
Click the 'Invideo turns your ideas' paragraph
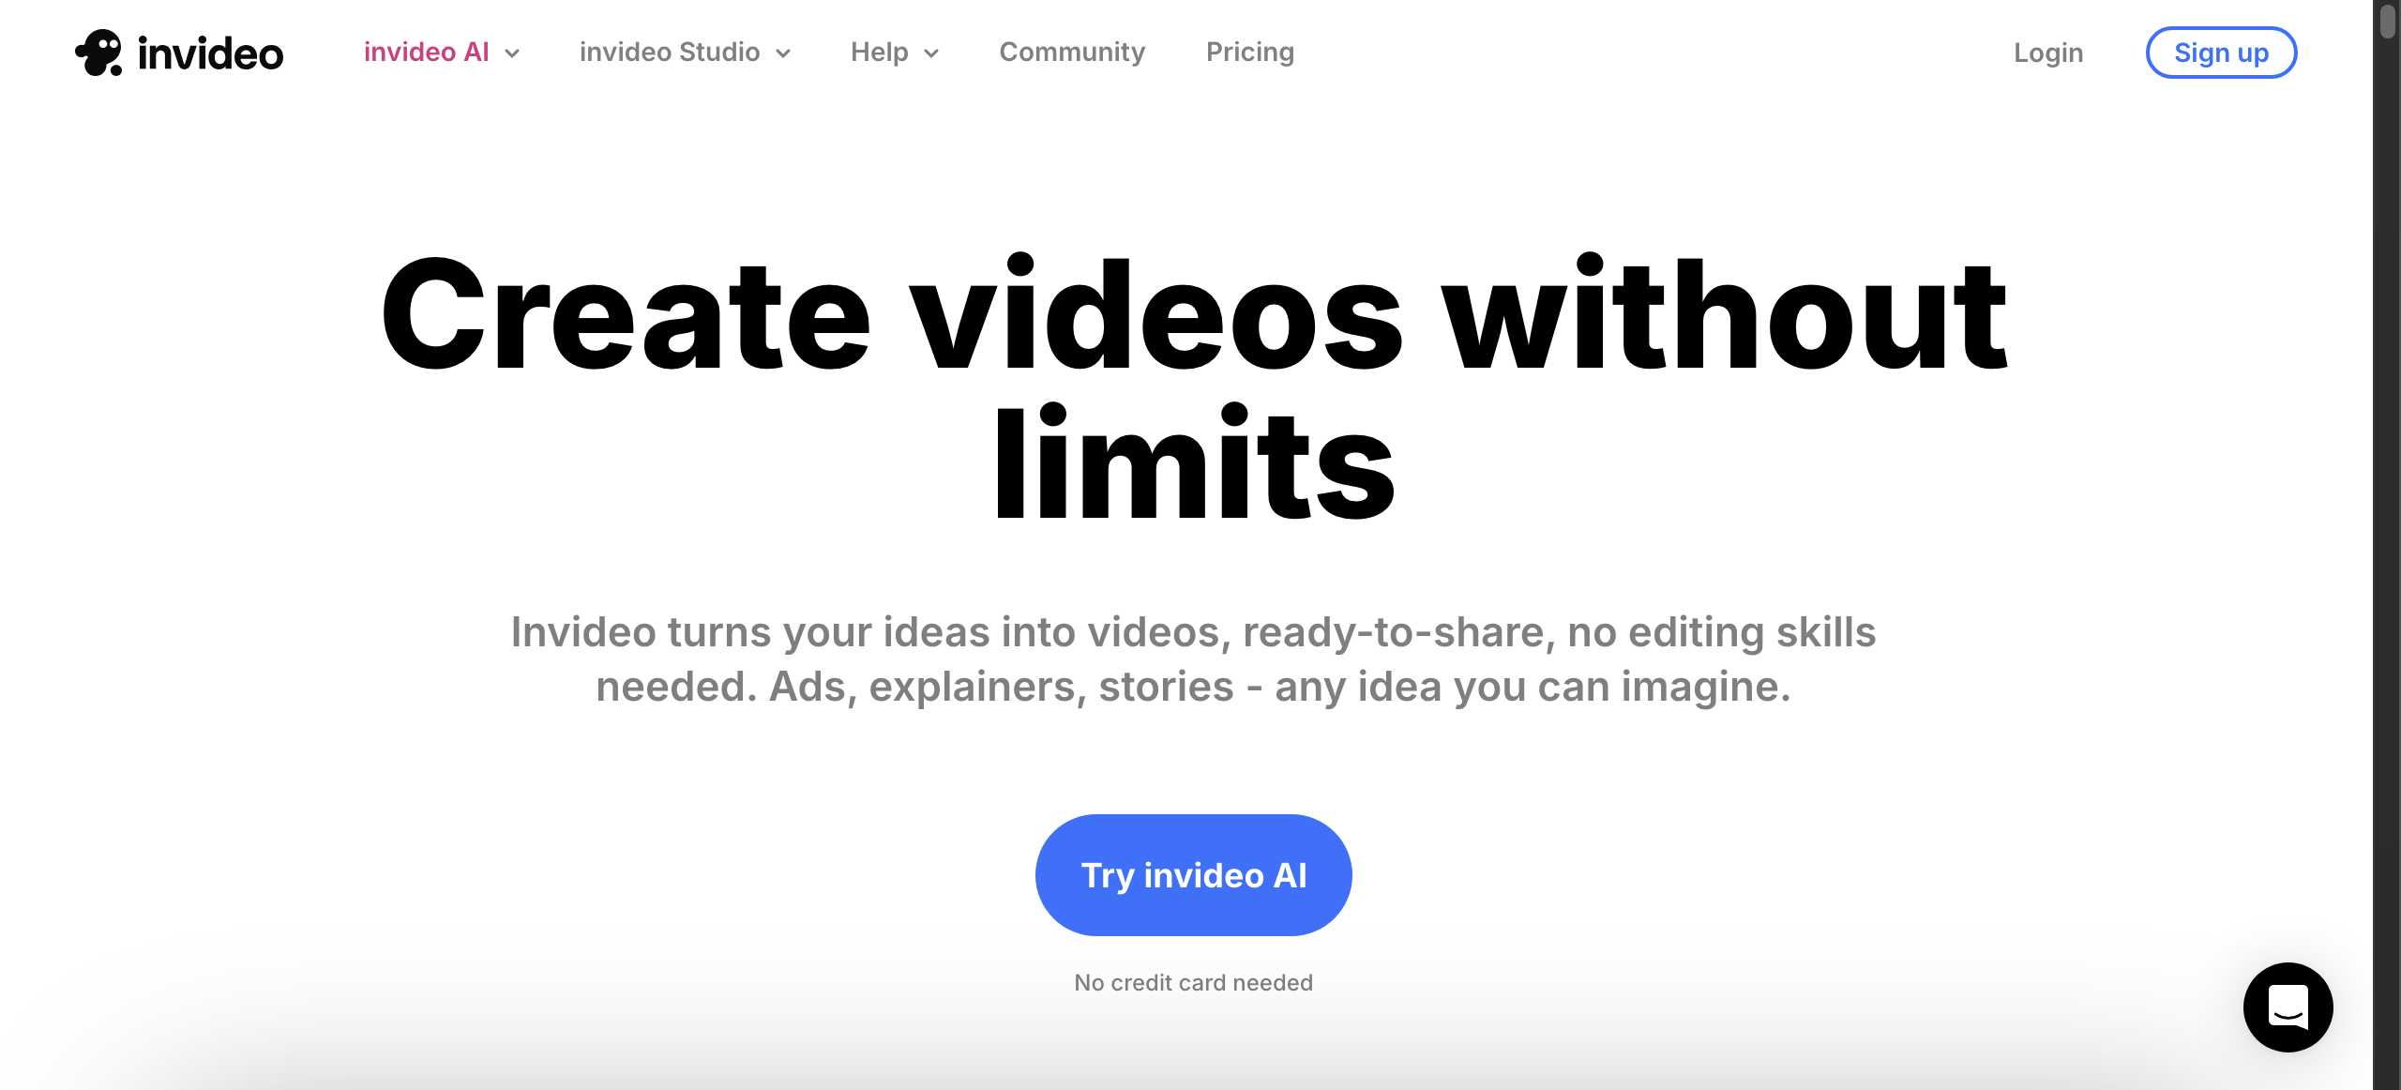tap(1193, 659)
